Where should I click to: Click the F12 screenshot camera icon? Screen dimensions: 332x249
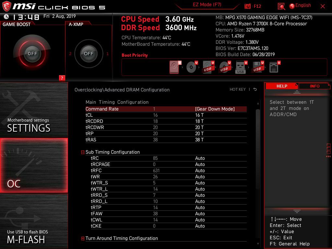[x=247, y=6]
